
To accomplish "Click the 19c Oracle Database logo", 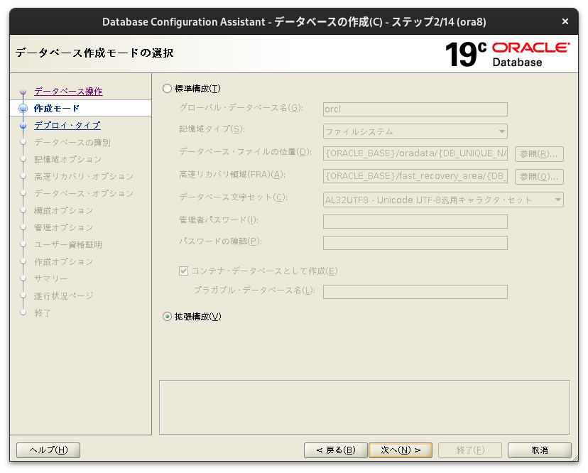I will 508,53.
